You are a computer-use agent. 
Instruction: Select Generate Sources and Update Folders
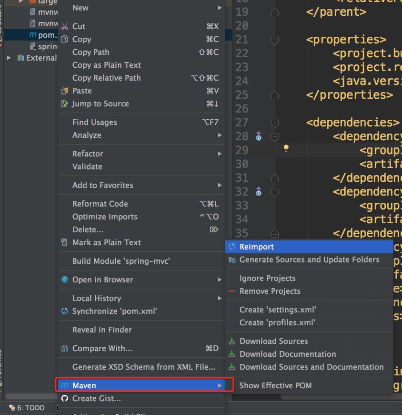coord(309,259)
